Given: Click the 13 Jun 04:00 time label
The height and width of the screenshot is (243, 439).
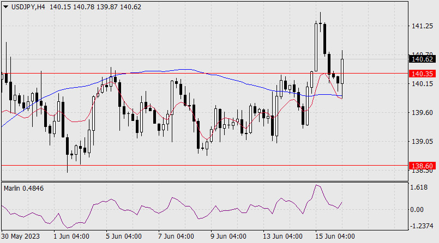Looking at the screenshot, I should tap(283, 236).
